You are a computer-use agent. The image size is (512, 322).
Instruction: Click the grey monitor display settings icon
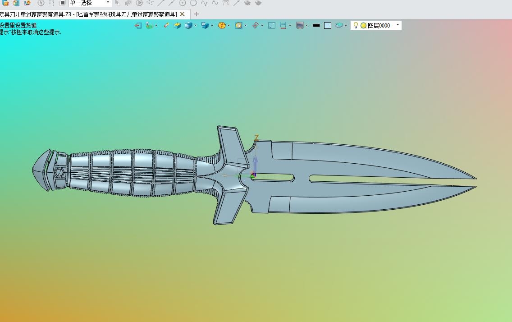(x=300, y=25)
